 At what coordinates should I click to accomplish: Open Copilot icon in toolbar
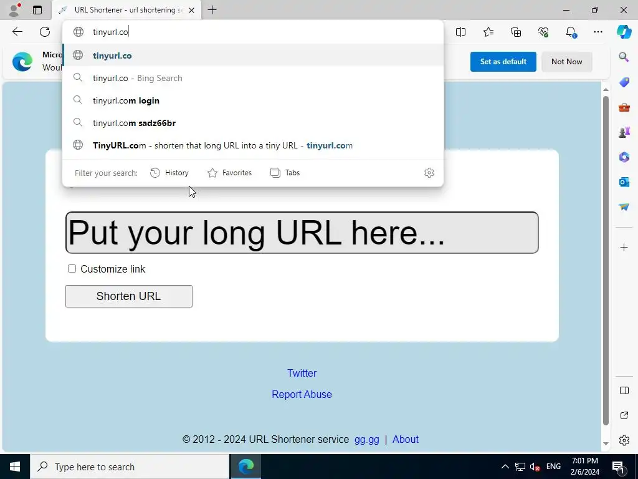tap(624, 32)
